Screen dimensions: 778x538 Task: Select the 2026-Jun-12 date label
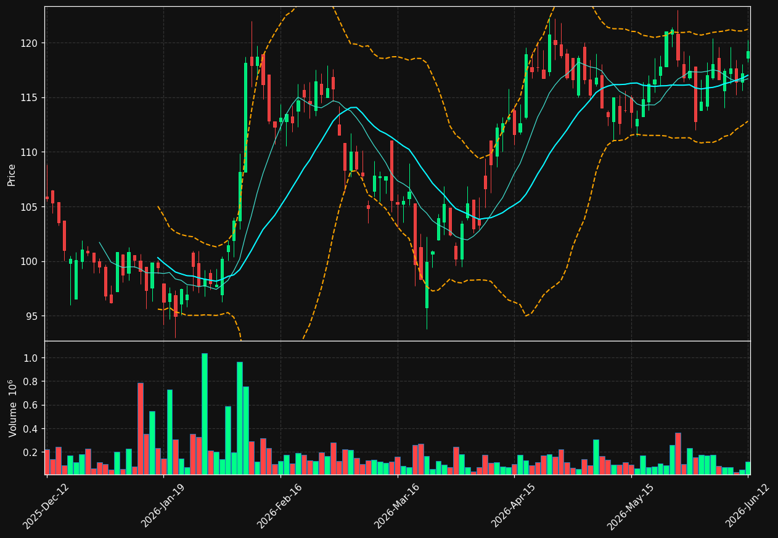[x=747, y=506]
